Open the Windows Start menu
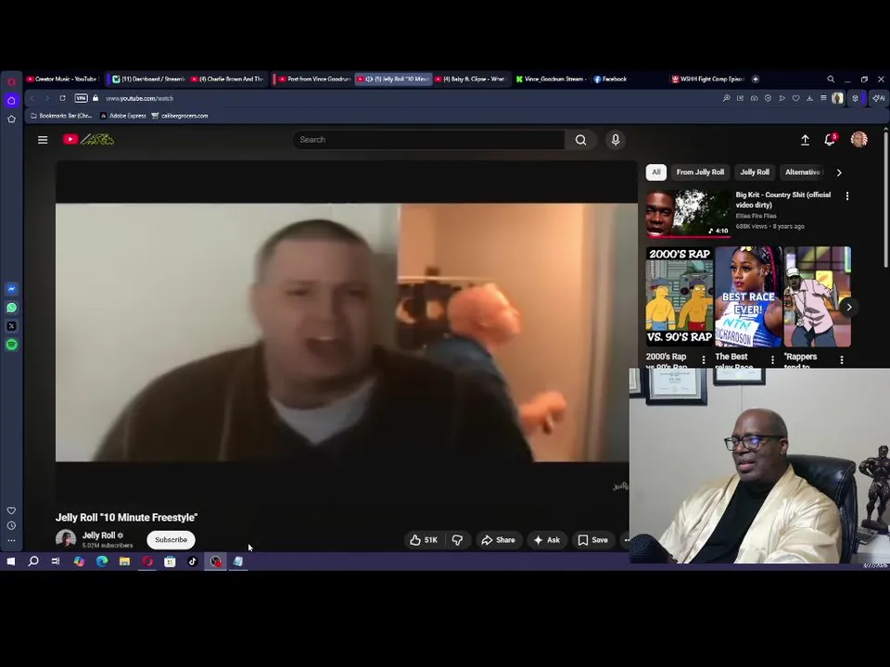890x667 pixels. click(x=11, y=561)
